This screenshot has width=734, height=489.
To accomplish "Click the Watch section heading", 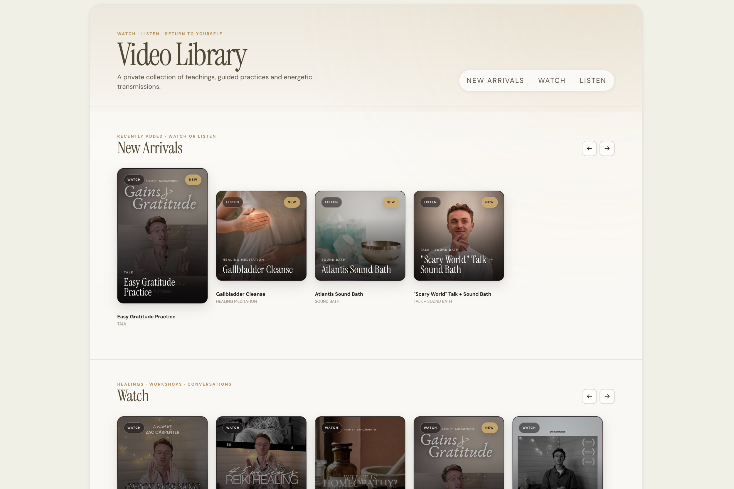I will click(133, 396).
